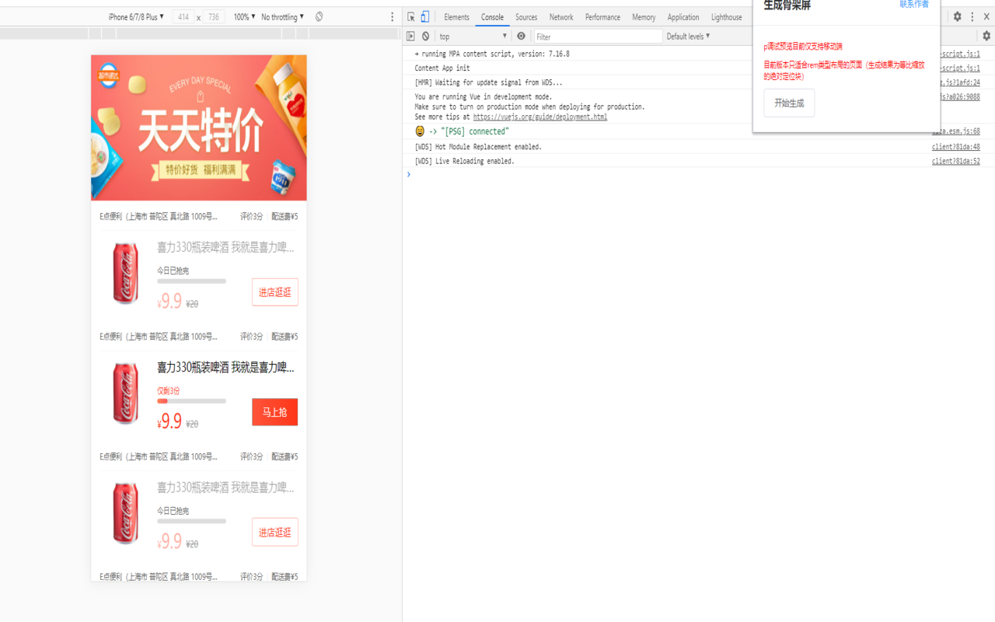Switch to the Elements tab
The height and width of the screenshot is (622, 995).
pos(457,17)
